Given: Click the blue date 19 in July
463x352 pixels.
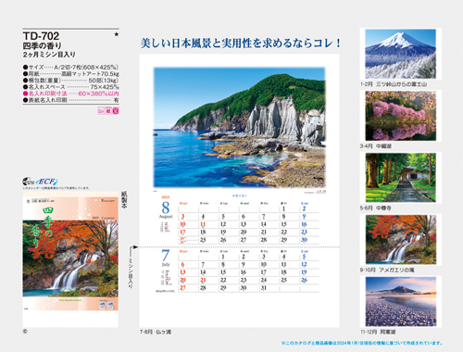Looking at the screenshot, I should coord(304,272).
